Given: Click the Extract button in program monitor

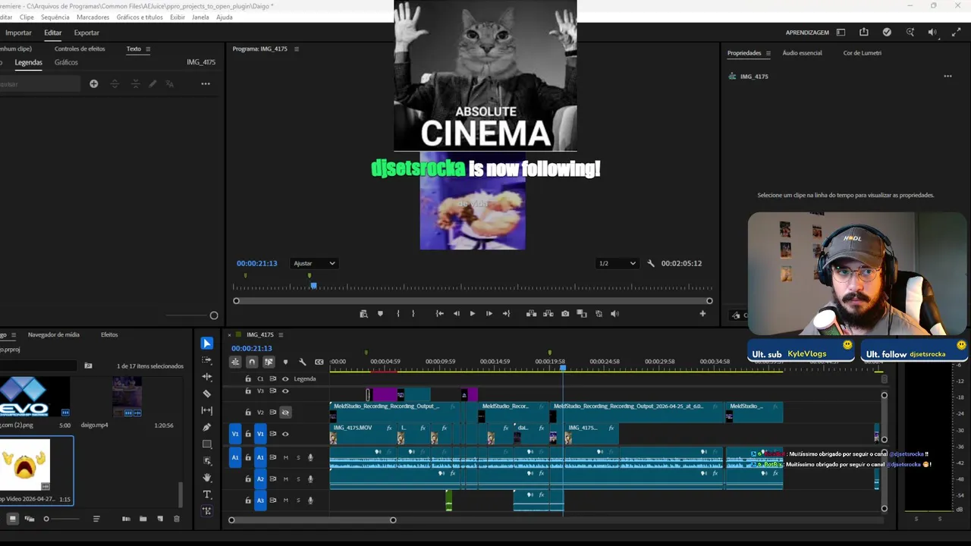Looking at the screenshot, I should [548, 314].
